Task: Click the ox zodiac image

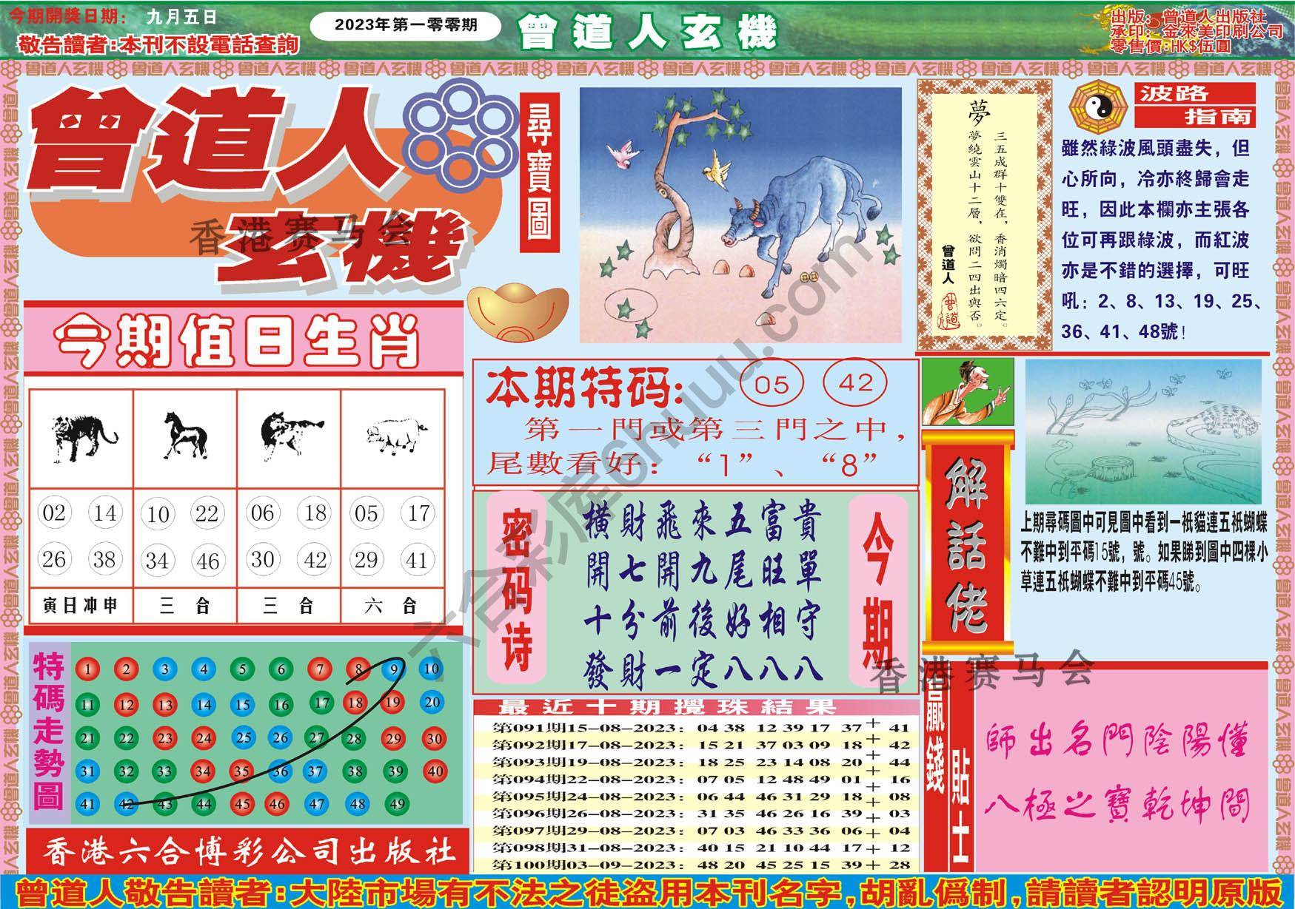Action: tap(395, 435)
